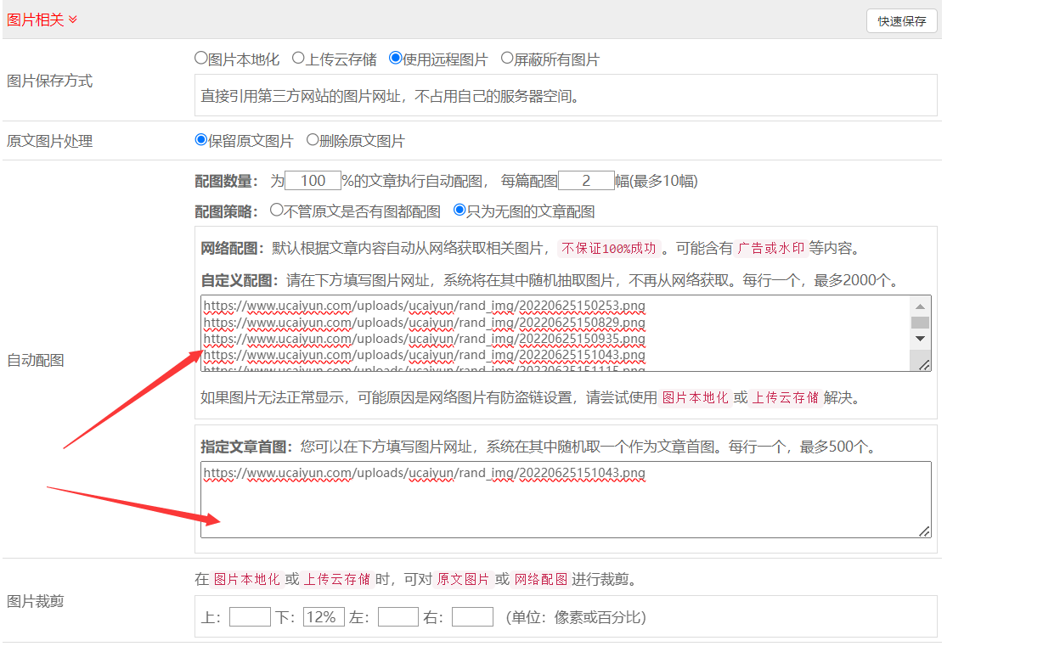Viewport: 1043px width, 652px height.
Task: Click the scroll up arrow in 自定义配图 textarea
Action: pos(920,306)
